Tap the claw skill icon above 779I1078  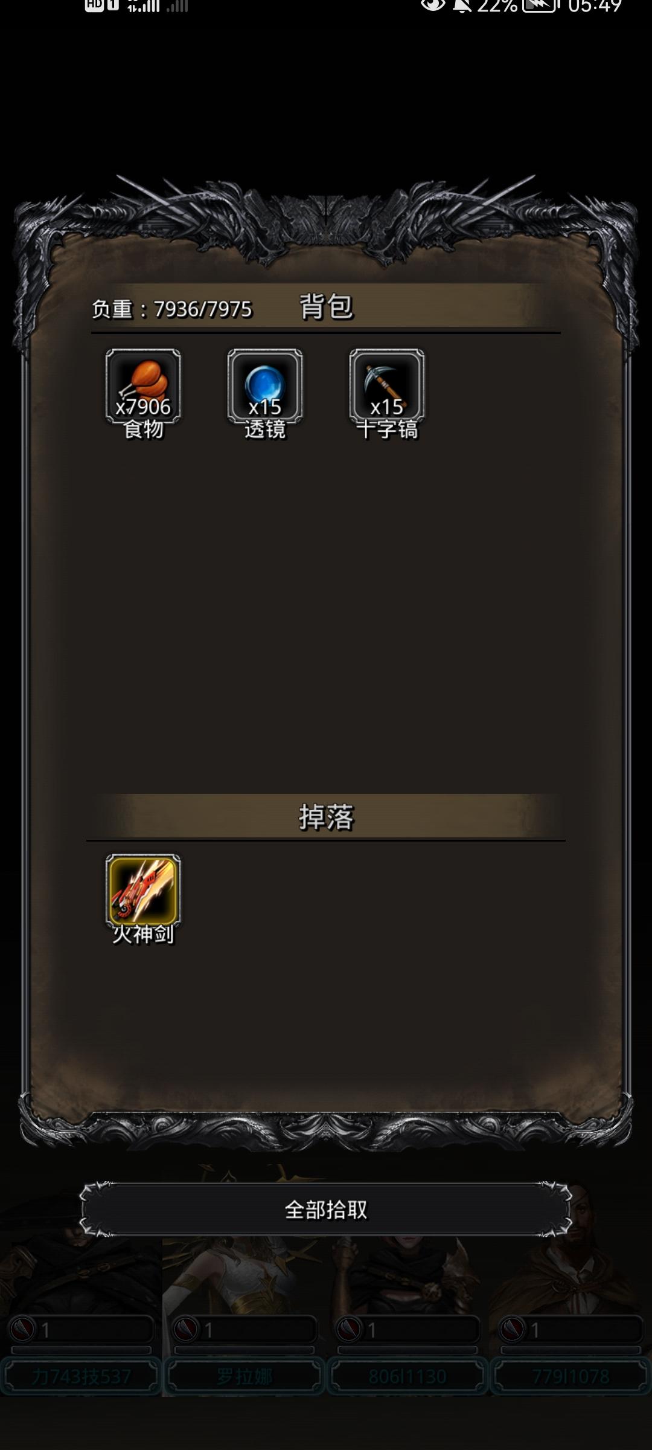(512, 1329)
